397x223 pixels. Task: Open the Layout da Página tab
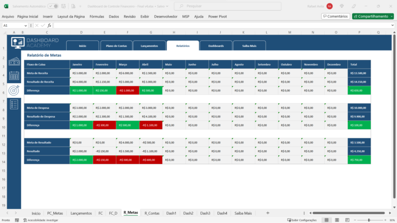(x=71, y=17)
